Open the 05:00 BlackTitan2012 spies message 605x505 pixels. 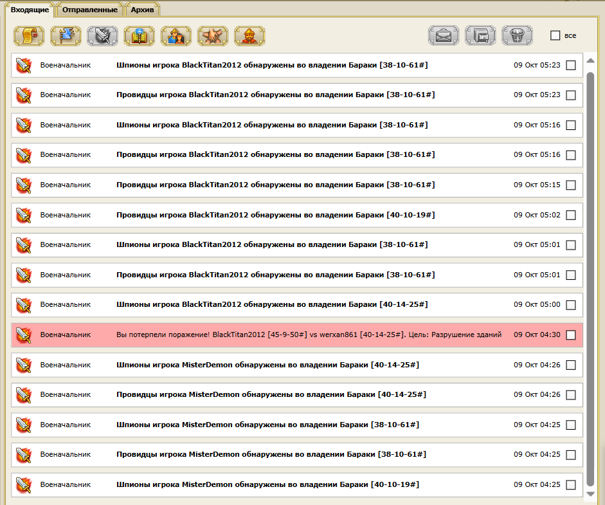tap(272, 305)
